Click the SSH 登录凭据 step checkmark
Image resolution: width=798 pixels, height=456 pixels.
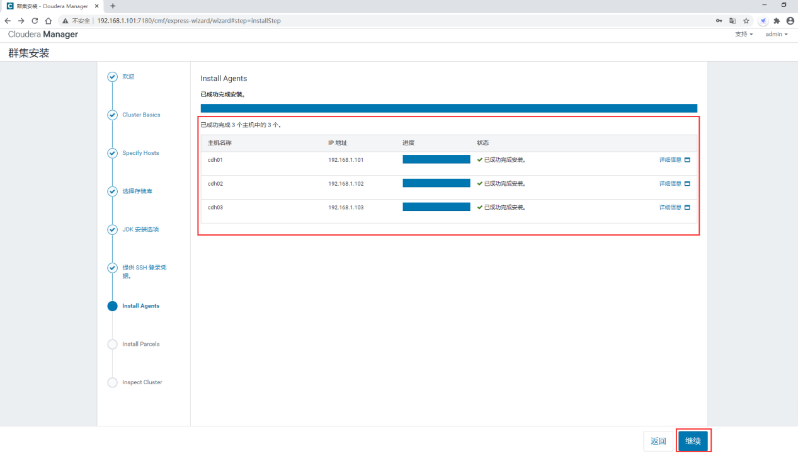(x=112, y=268)
